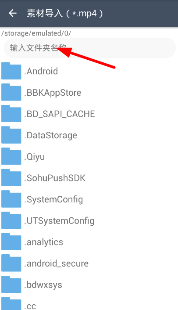Open the .BBKAppStore folder icon
This screenshot has width=178, height=310.
tap(11, 92)
